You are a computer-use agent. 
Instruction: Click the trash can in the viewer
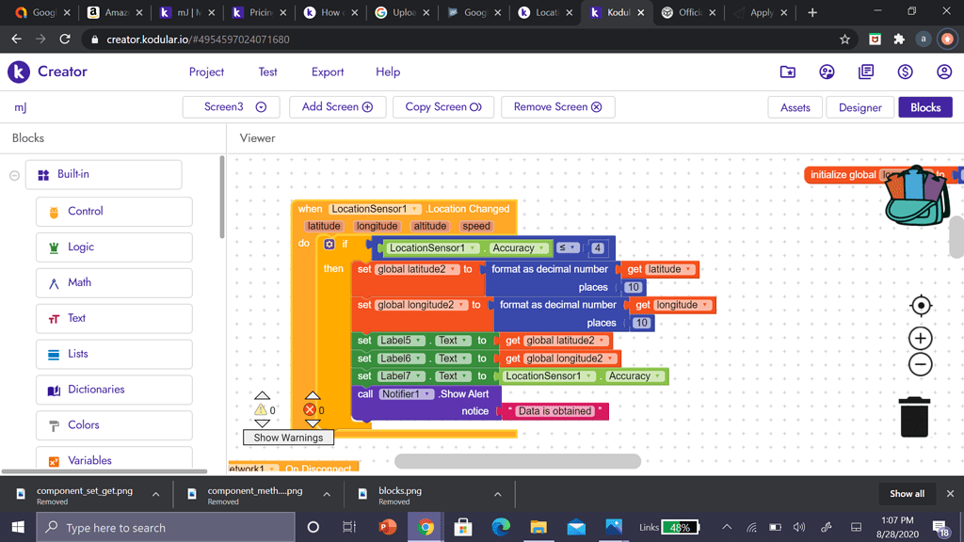coord(914,416)
